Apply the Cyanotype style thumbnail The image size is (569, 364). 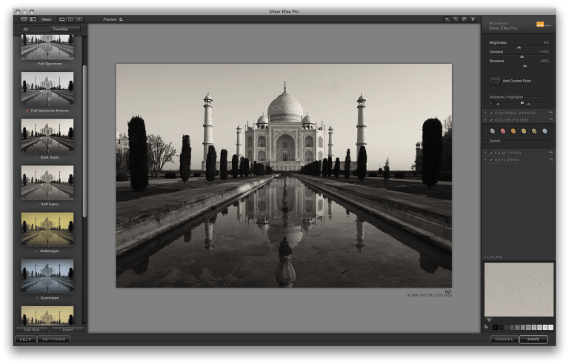click(x=47, y=276)
